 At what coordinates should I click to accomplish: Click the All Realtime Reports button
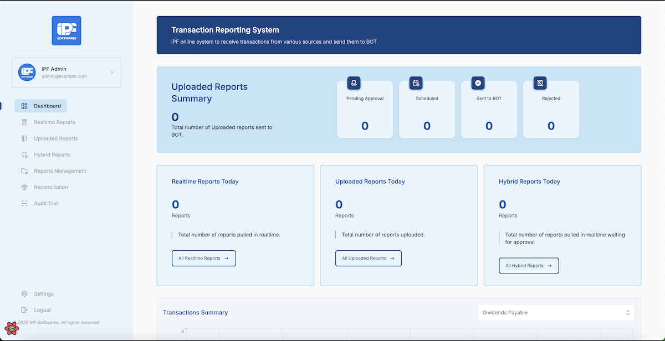(x=203, y=259)
